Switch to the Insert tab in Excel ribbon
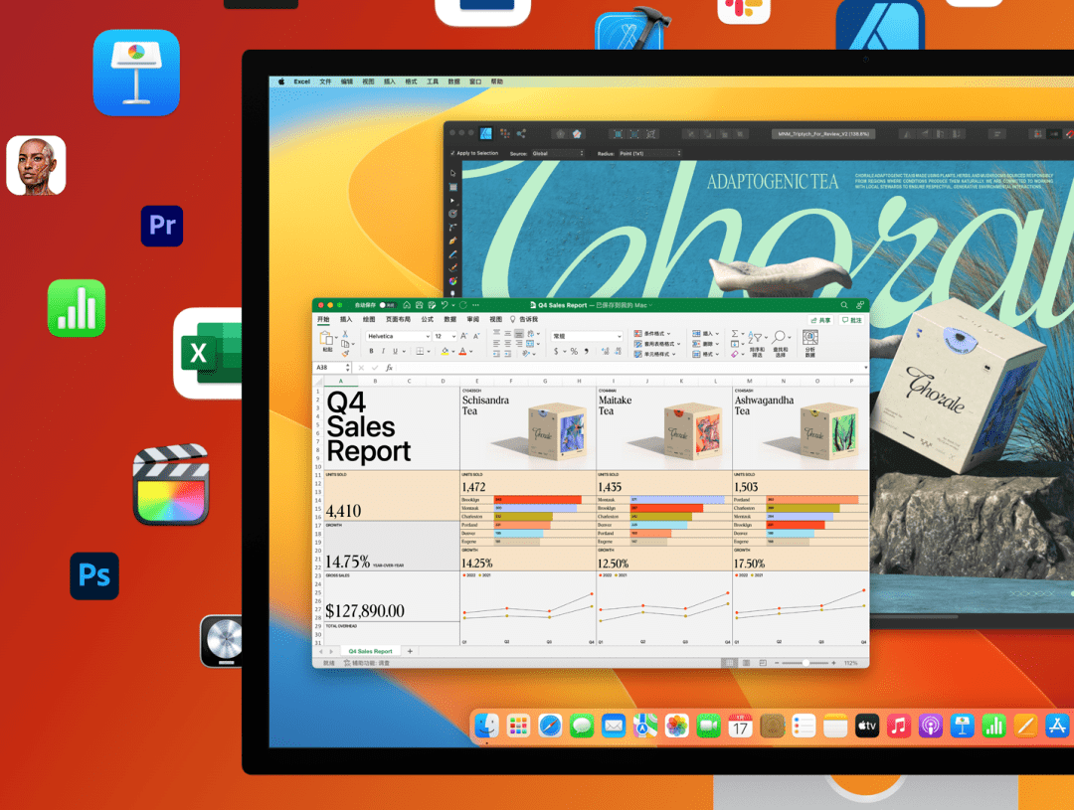Image resolution: width=1074 pixels, height=810 pixels. [346, 320]
